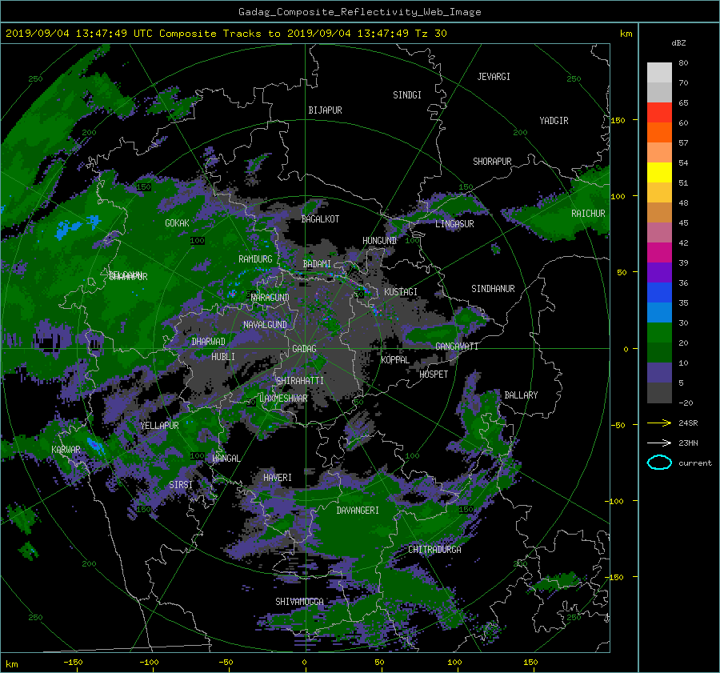Select the SHIRAHATTI label

point(300,381)
